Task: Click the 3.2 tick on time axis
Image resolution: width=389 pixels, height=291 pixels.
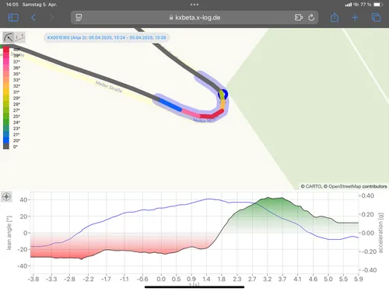Action: click(267, 279)
